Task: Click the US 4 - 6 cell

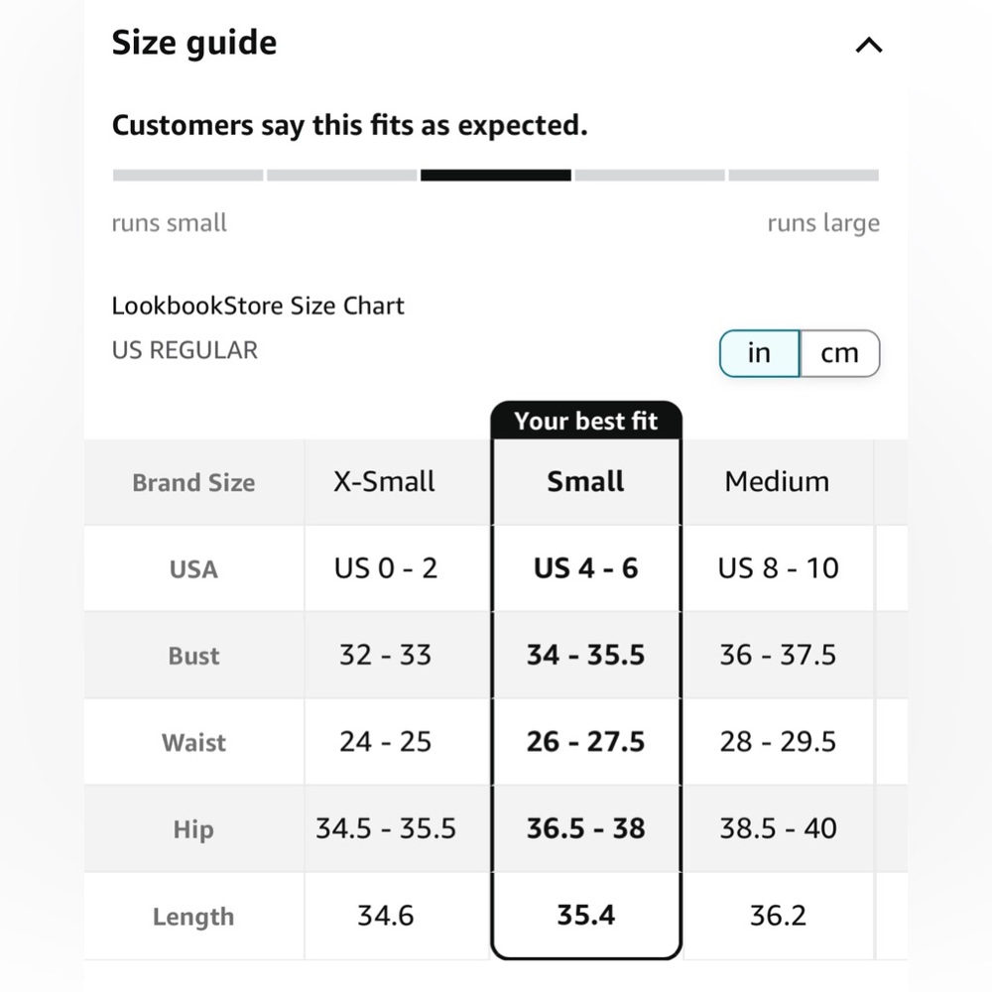Action: (586, 568)
